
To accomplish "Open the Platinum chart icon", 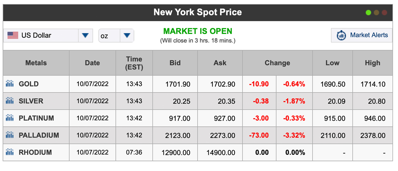I will (10, 118).
